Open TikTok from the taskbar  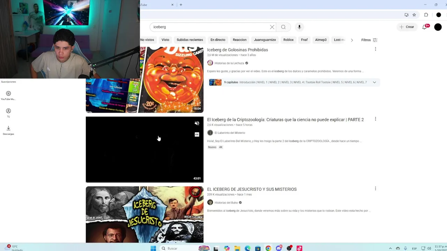299,248
